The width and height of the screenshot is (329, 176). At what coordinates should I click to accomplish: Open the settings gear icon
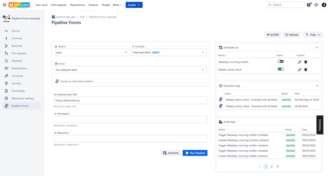316,5
